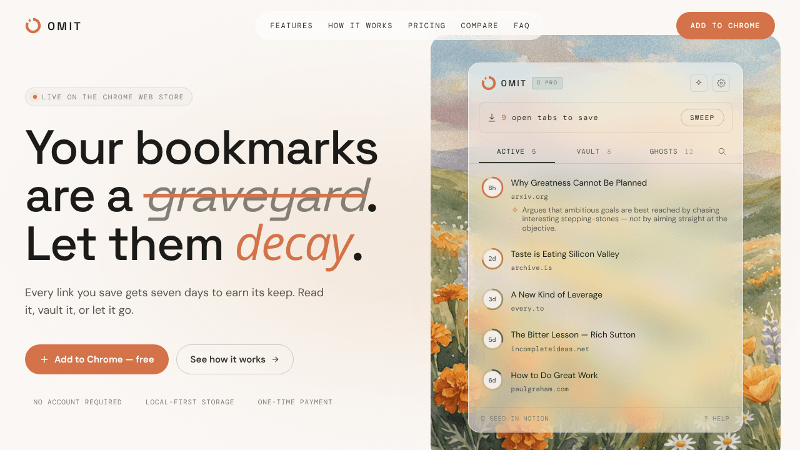Viewport: 800px width, 450px height.
Task: Click the 6d decay ring timer
Action: tap(492, 380)
